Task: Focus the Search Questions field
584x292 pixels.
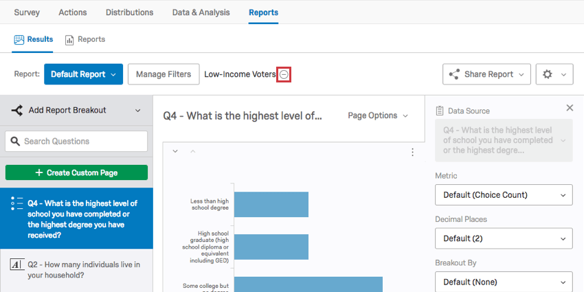Action: pos(76,141)
